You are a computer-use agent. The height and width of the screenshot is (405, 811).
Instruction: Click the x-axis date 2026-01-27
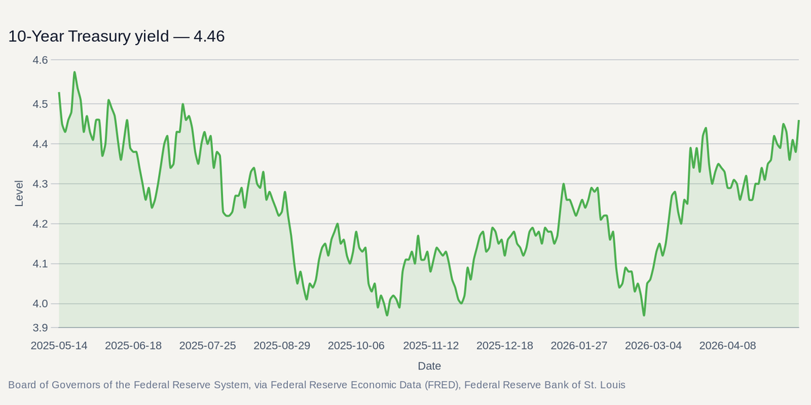click(x=579, y=346)
